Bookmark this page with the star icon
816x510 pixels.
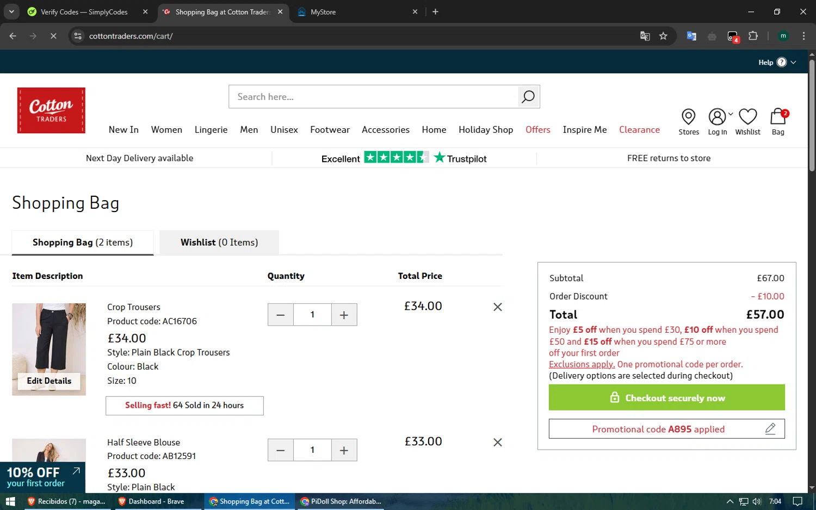(x=663, y=36)
